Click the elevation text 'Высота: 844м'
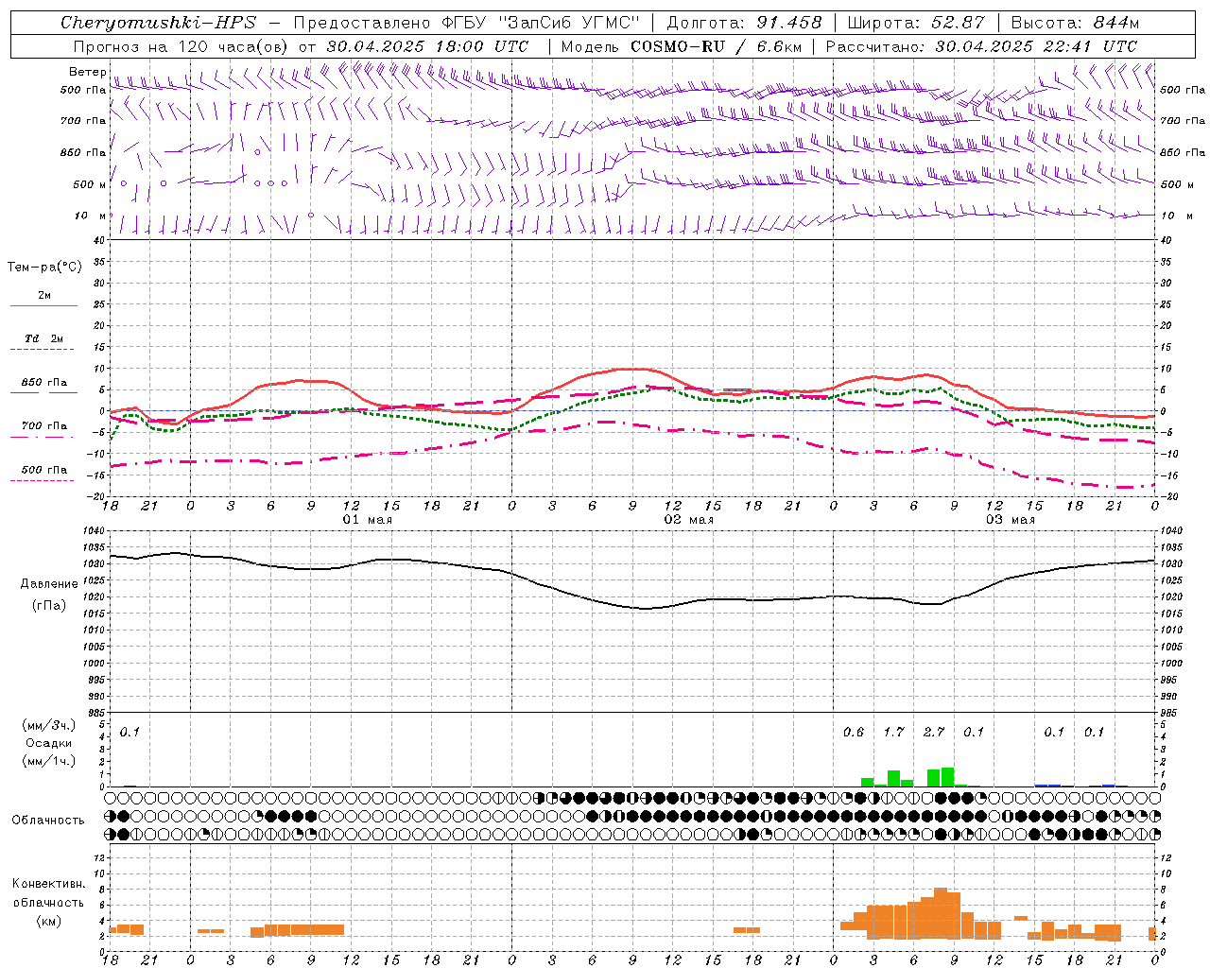Image resolution: width=1210 pixels, height=968 pixels. click(1075, 23)
